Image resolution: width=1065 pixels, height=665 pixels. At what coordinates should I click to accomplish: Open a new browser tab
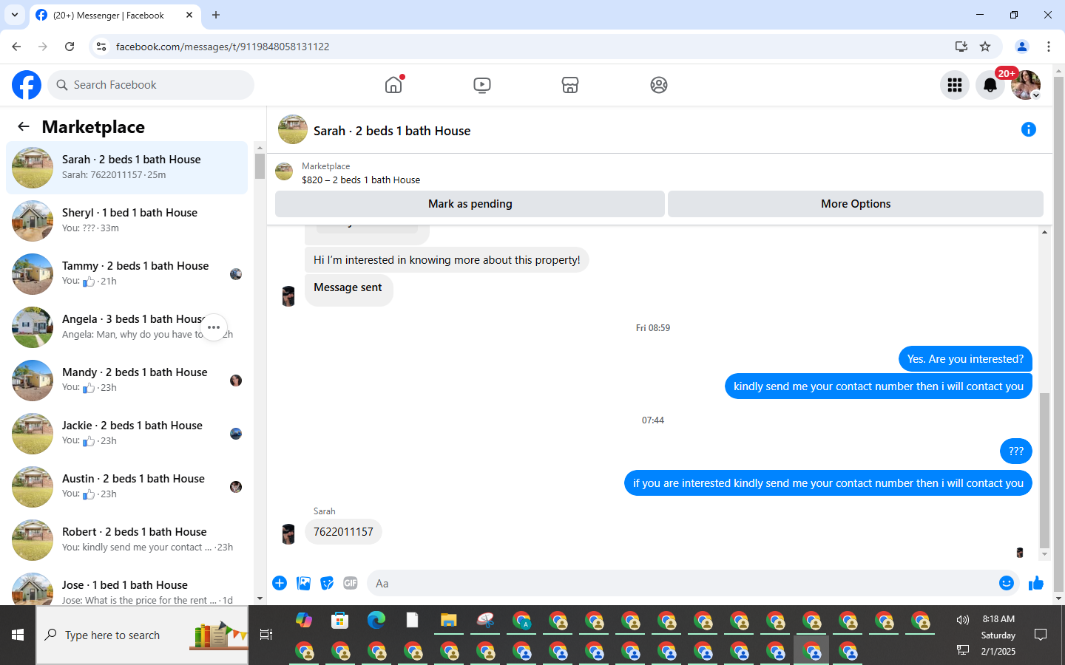pos(216,15)
